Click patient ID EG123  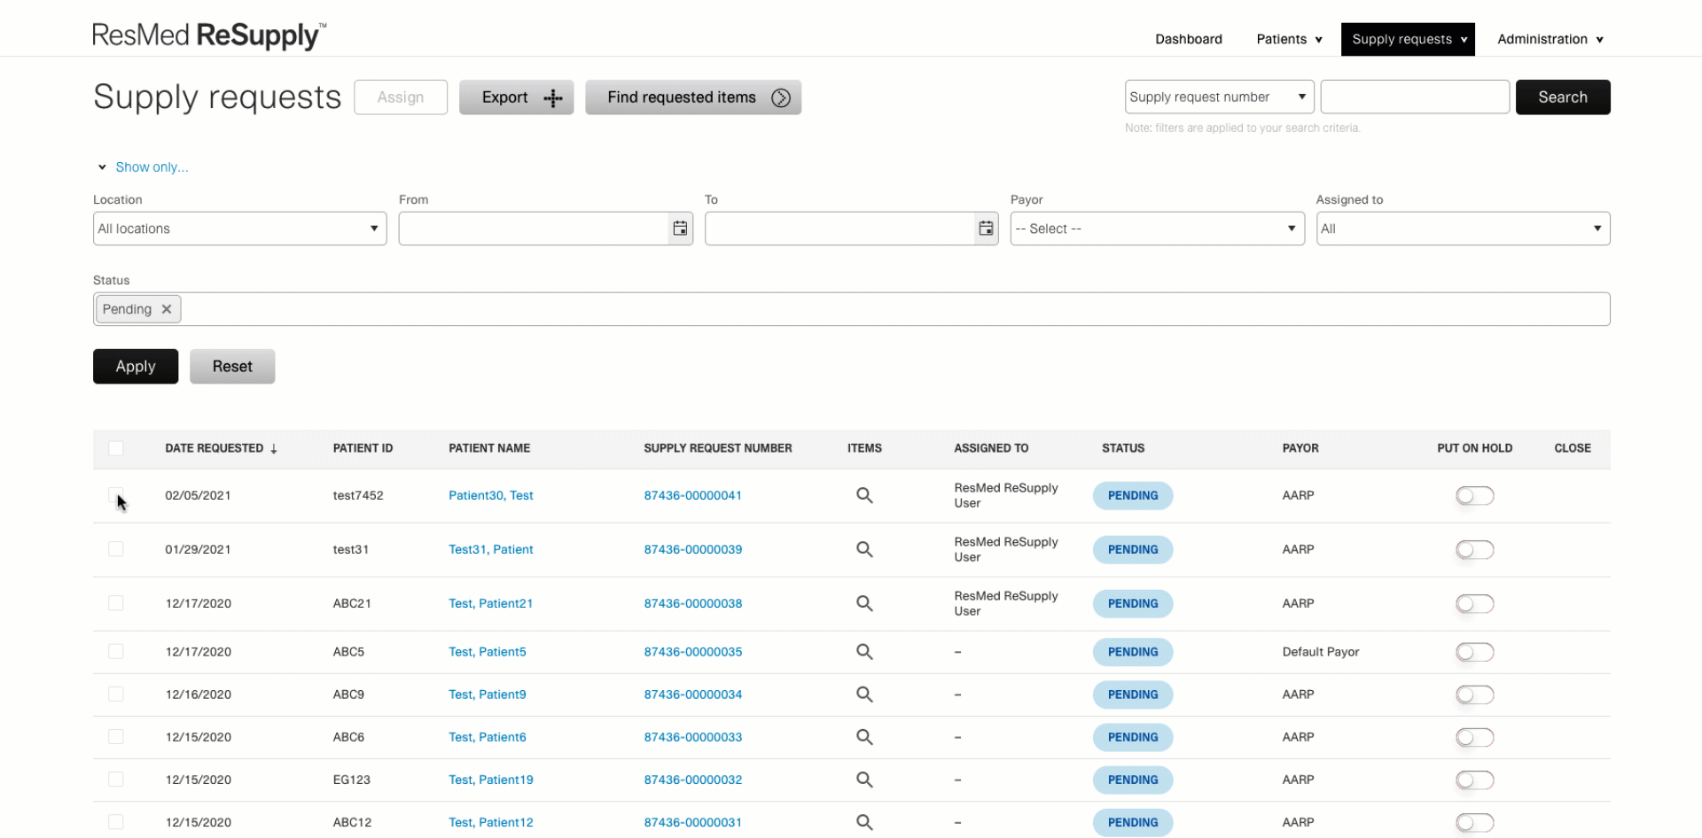tap(351, 780)
